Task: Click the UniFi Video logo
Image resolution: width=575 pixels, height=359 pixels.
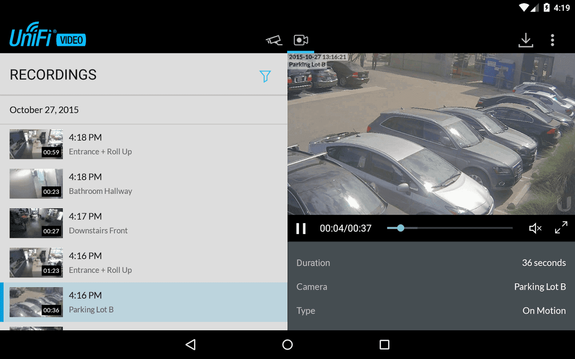Action: pos(48,34)
